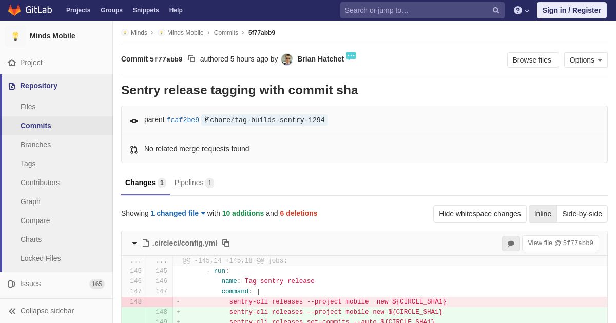This screenshot has width=616, height=323.
Task: Click View file @ 5f77abb9 button
Action: click(561, 243)
